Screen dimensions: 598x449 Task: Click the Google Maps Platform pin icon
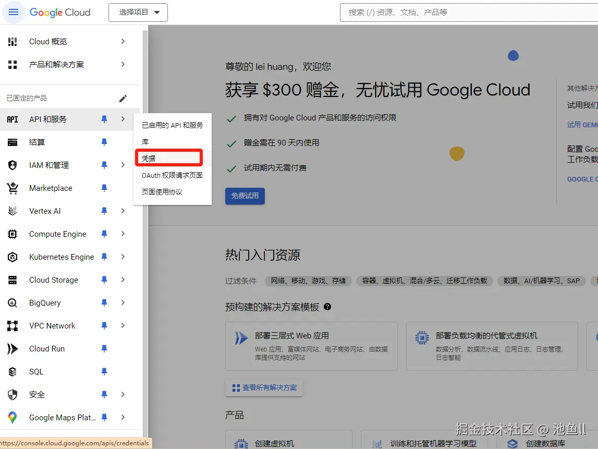(x=13, y=417)
